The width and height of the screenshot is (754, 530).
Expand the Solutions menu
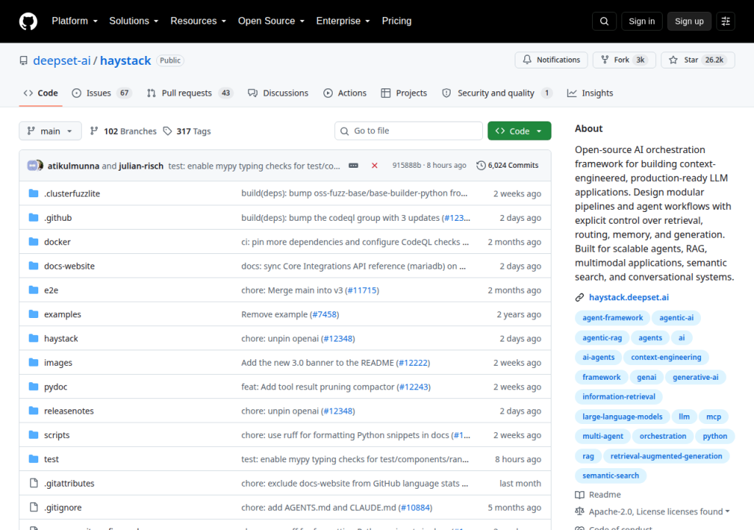pos(134,21)
